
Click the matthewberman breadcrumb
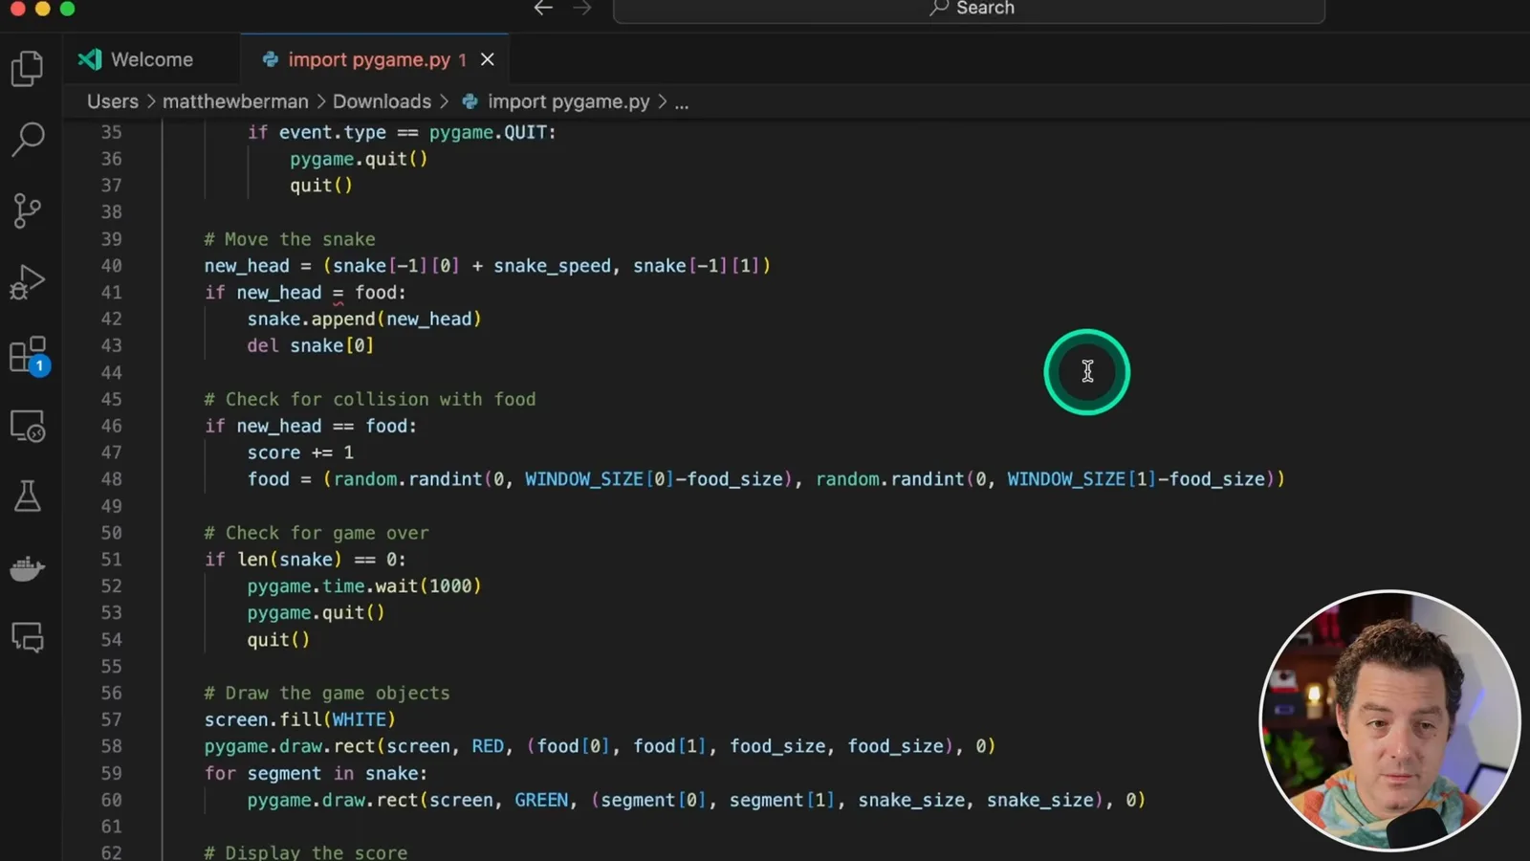[x=235, y=101]
